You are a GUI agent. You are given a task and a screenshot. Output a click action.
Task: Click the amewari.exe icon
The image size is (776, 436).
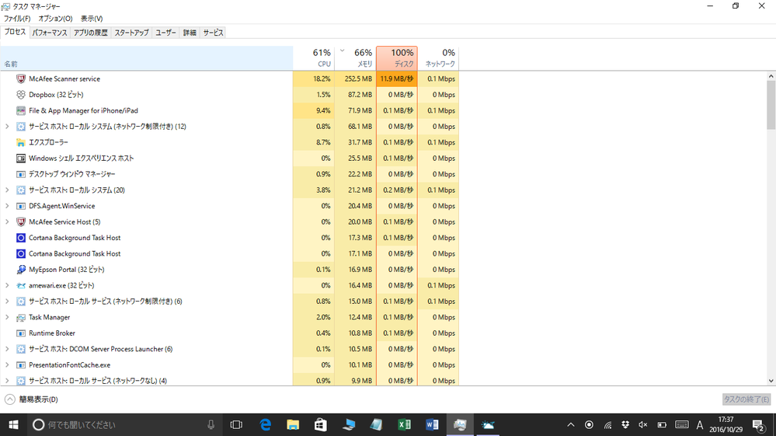[21, 285]
